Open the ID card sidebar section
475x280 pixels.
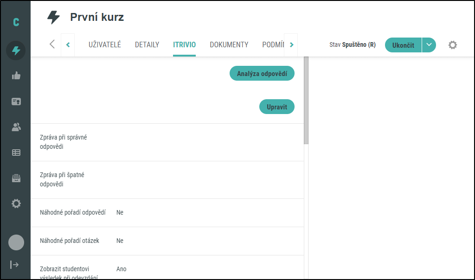16,102
